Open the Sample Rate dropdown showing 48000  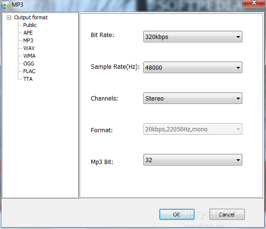[x=193, y=67]
